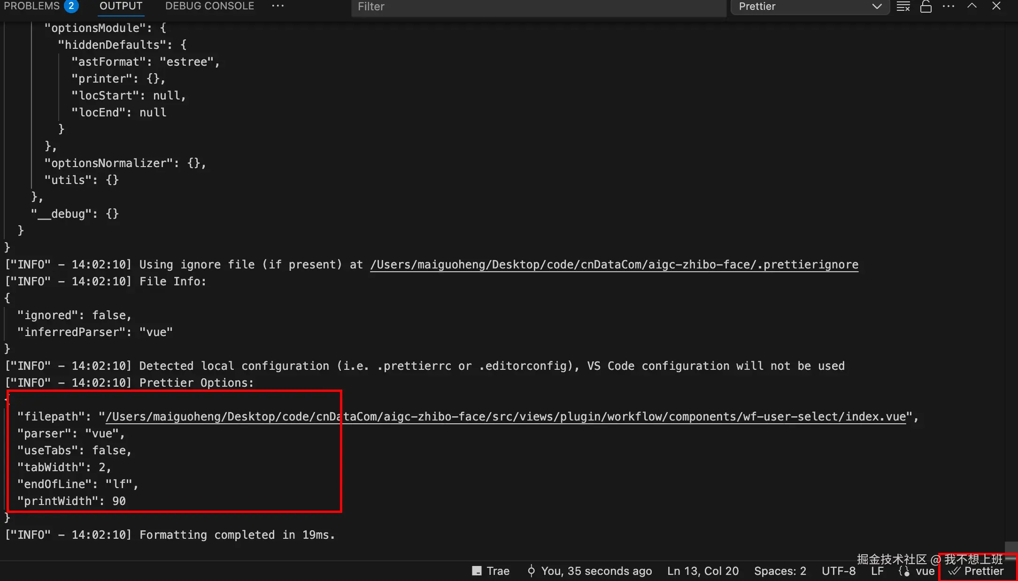Switch to the DEBUG CONSOLE tab
The height and width of the screenshot is (581, 1018).
coord(209,6)
